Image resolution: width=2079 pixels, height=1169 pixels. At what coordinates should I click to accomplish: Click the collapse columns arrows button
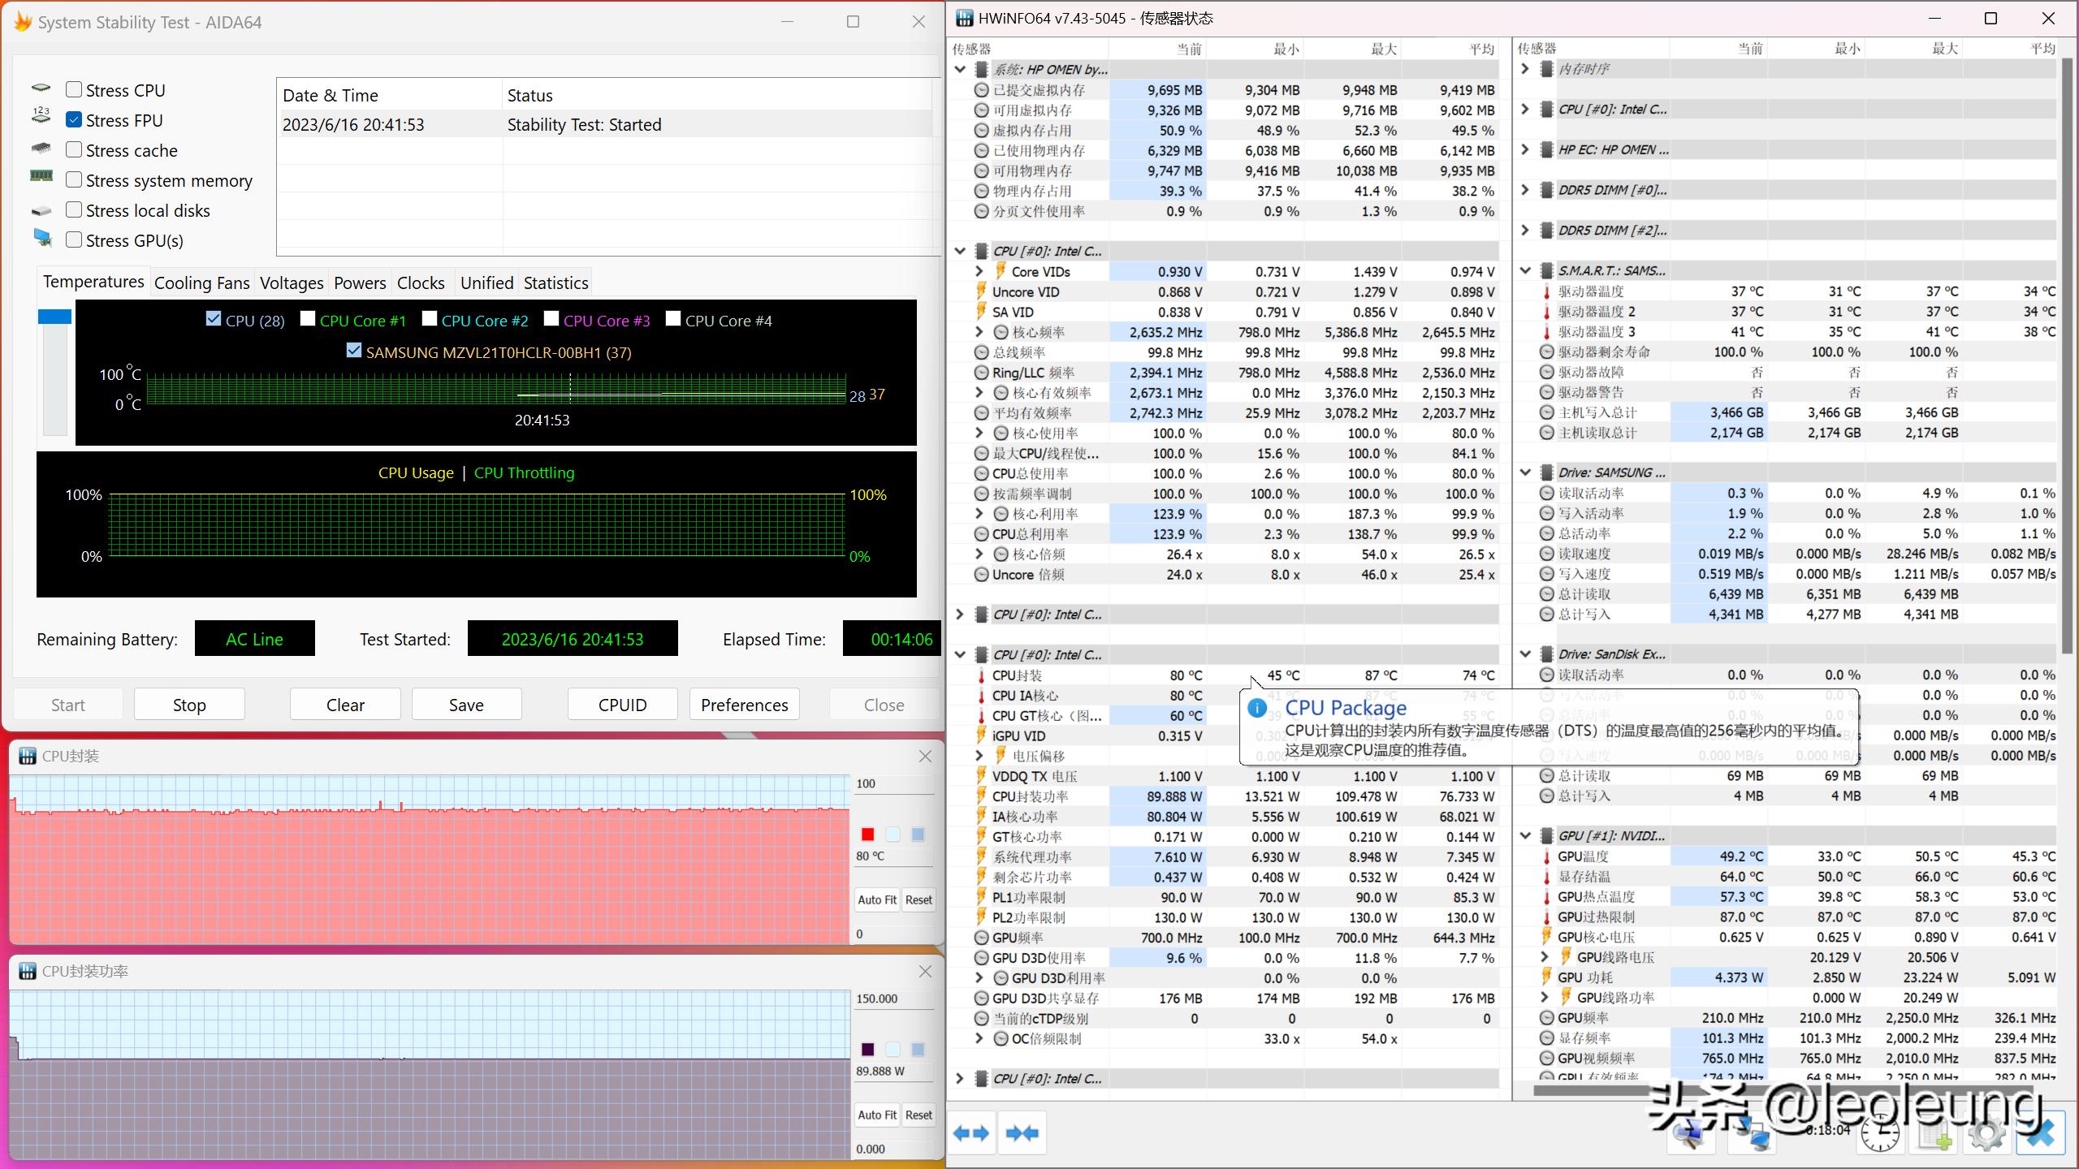pos(1022,1132)
